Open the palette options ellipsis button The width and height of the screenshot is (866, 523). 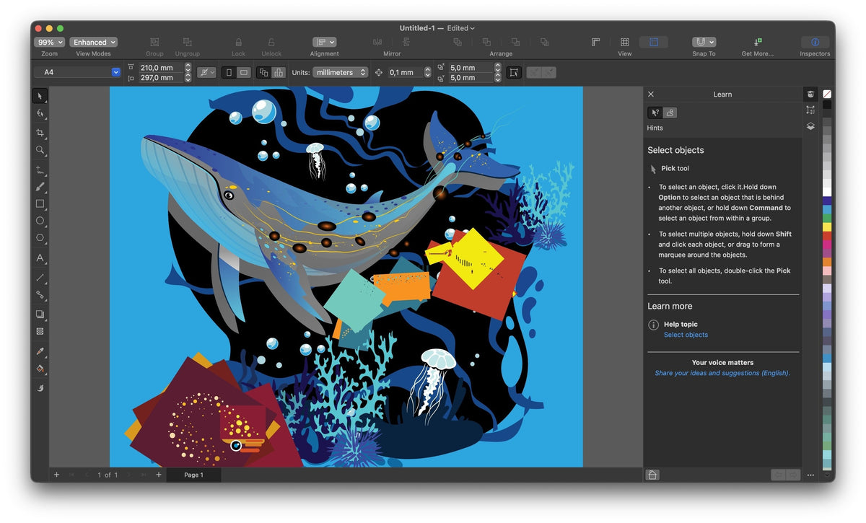(810, 475)
